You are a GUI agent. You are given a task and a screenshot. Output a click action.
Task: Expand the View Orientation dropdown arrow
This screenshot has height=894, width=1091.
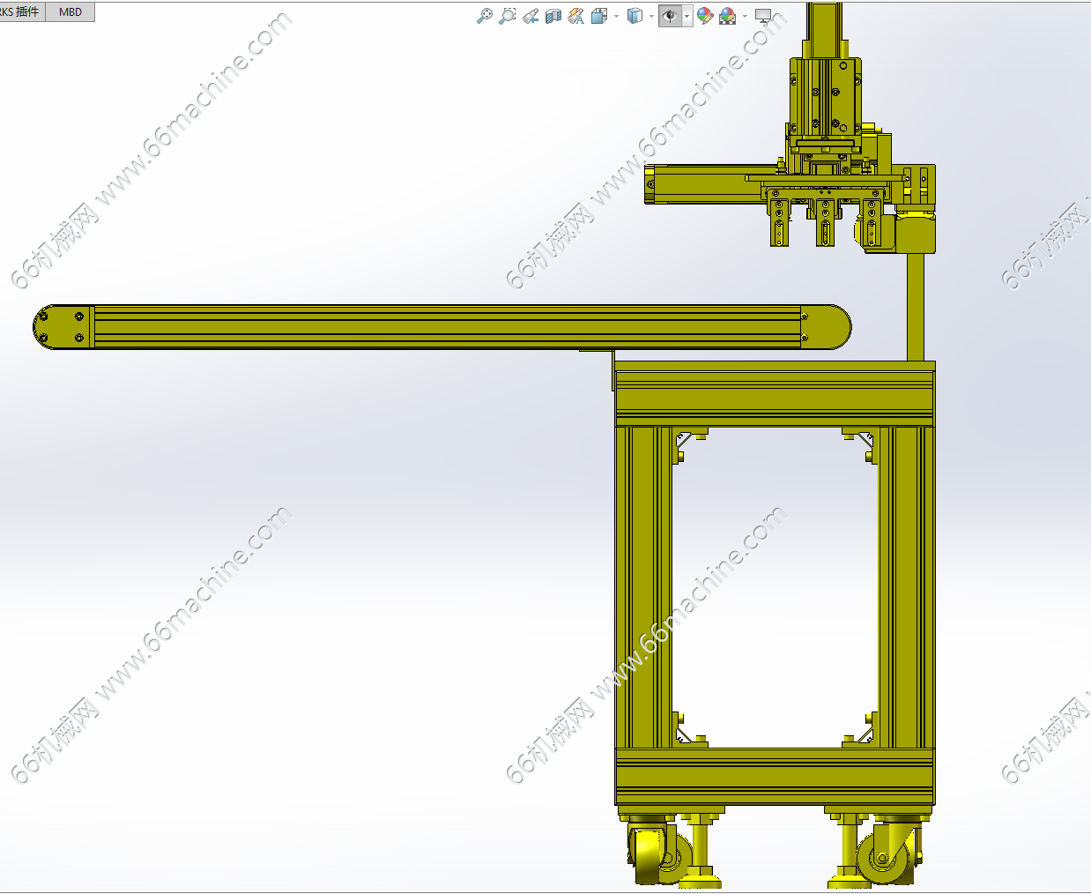tap(615, 16)
